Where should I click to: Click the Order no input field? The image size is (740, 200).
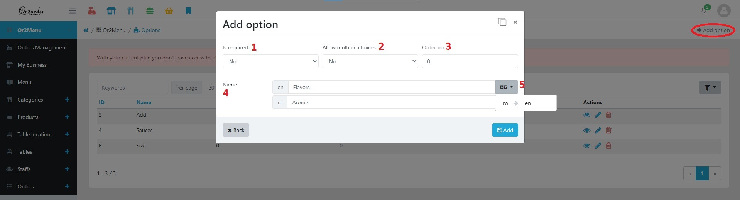point(470,61)
